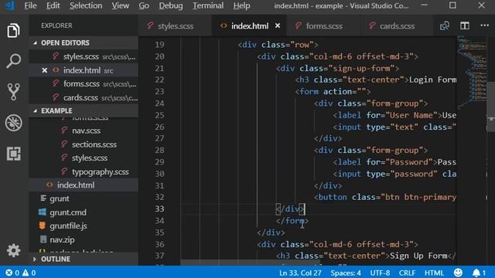Image resolution: width=495 pixels, height=278 pixels.
Task: Open the More Actions ellipsis menu
Action: [484, 25]
